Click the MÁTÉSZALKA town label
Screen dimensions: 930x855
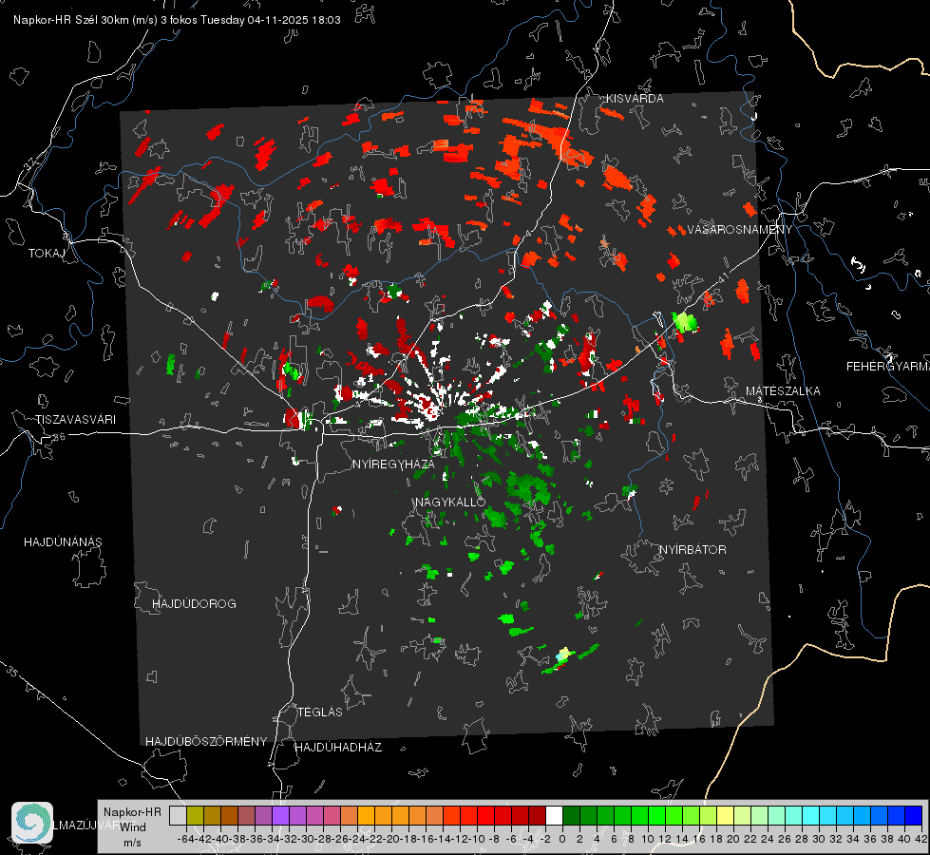(783, 391)
